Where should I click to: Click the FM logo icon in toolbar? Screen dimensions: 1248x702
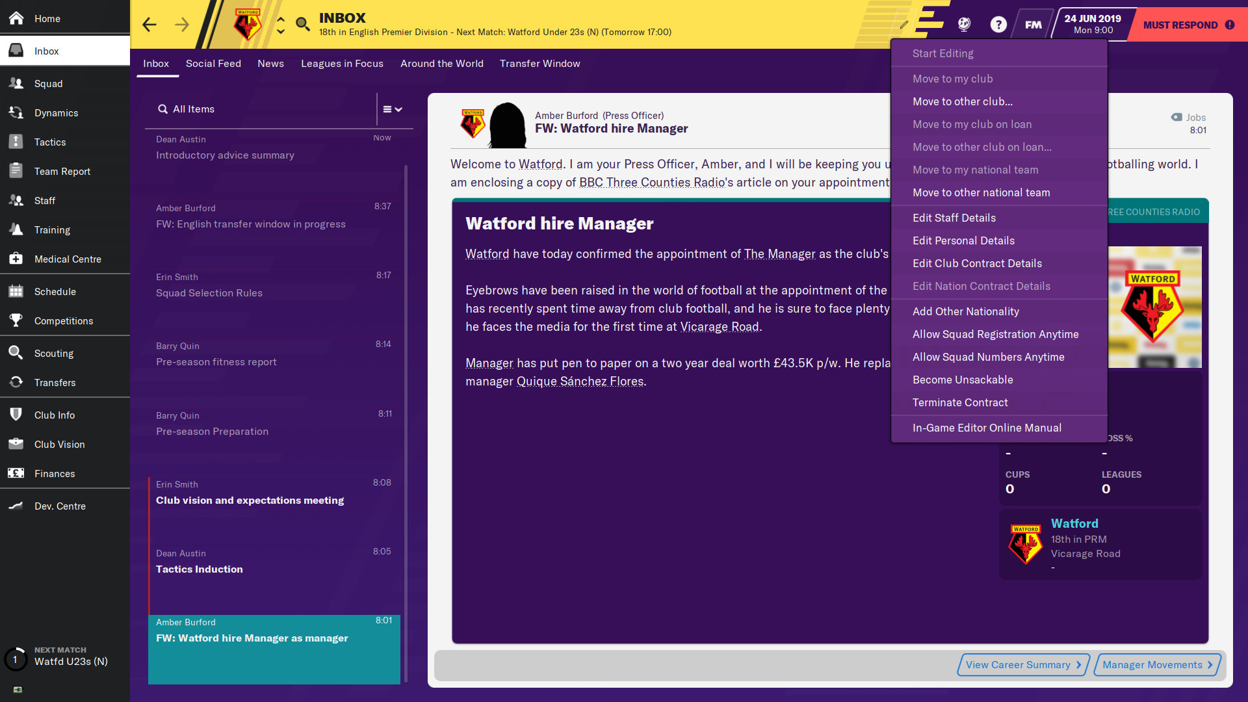[1033, 23]
